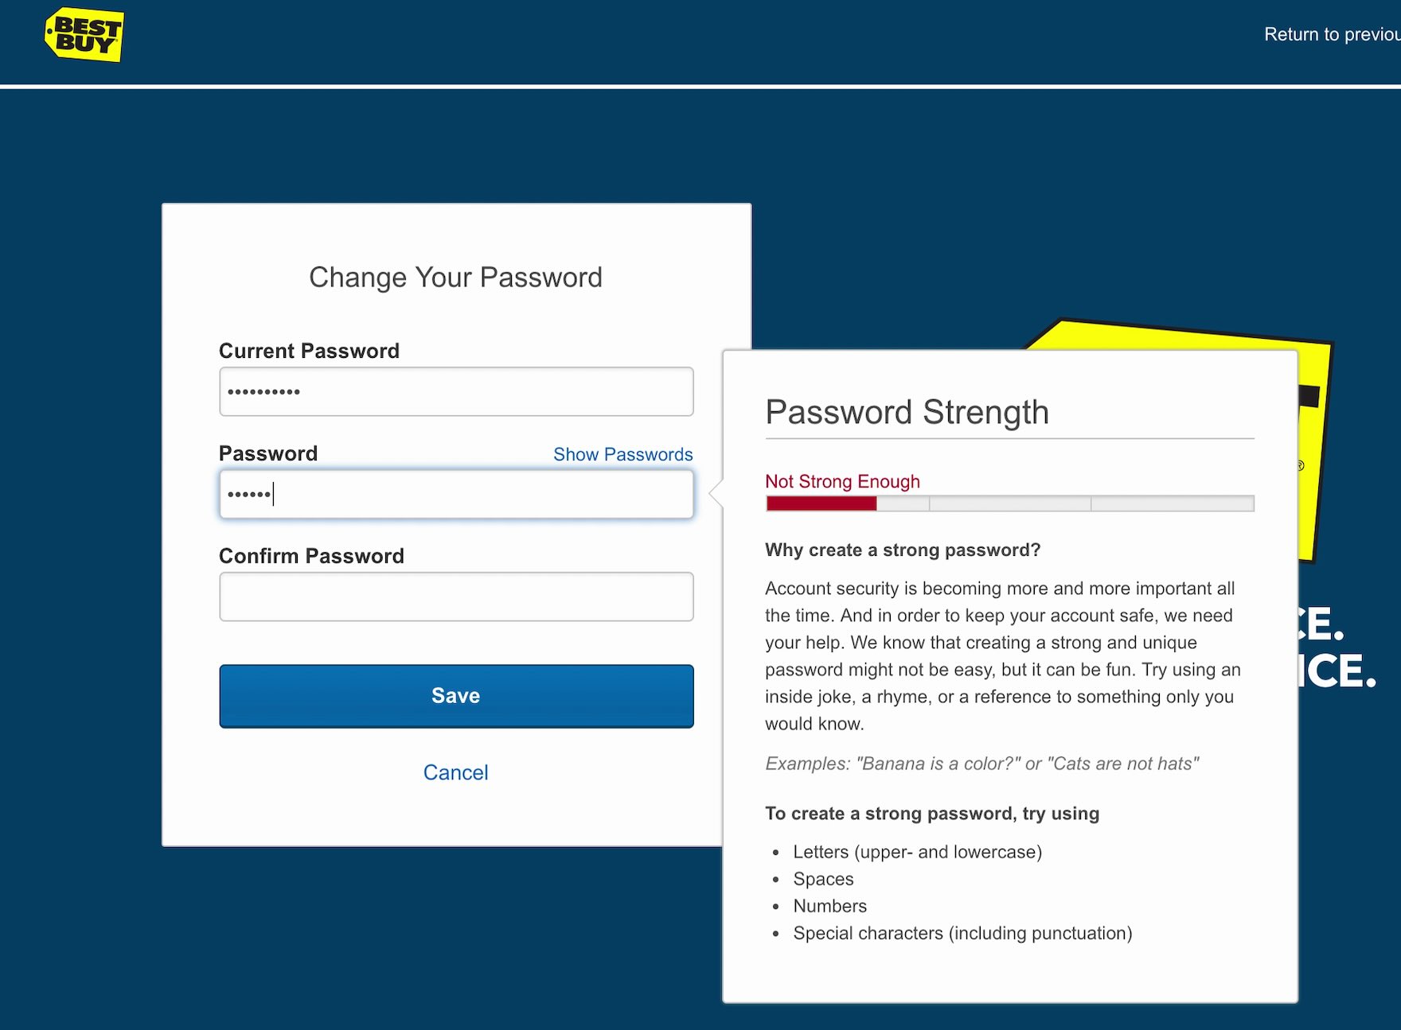Click the Return to previous link
1401x1030 pixels.
[1331, 34]
